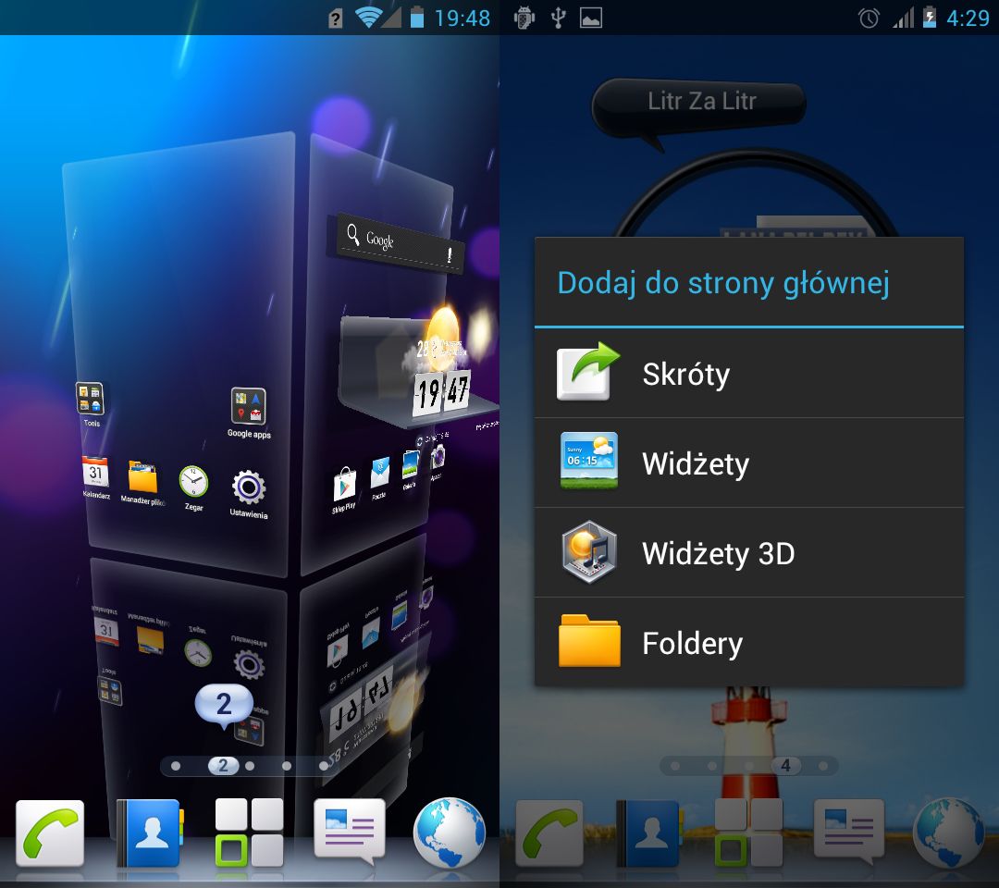This screenshot has width=999, height=888.
Task: Tap the 4:29 clock in status bar
Action: 968,18
